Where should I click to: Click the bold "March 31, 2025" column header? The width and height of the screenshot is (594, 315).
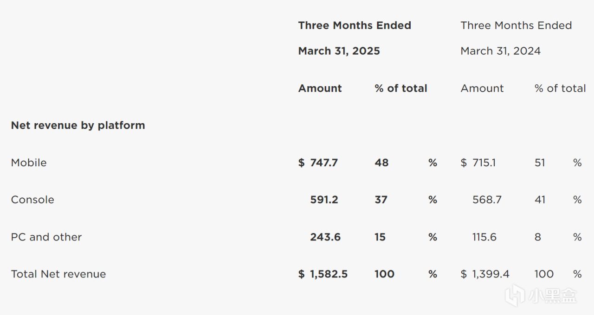(x=339, y=51)
